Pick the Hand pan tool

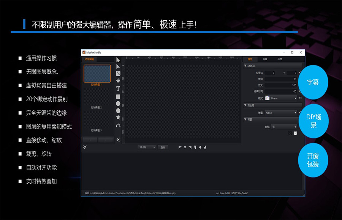118,80
